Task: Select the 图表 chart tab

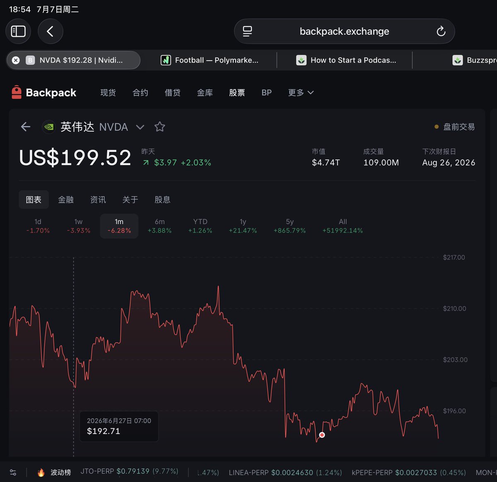Action: point(34,200)
